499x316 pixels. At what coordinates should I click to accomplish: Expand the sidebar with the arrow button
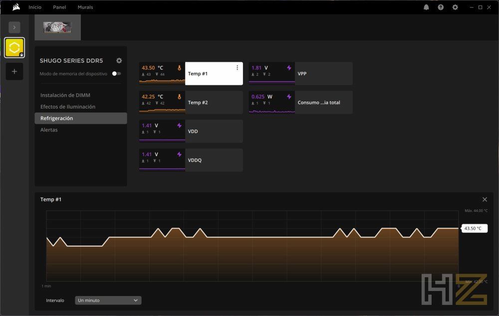(14, 27)
